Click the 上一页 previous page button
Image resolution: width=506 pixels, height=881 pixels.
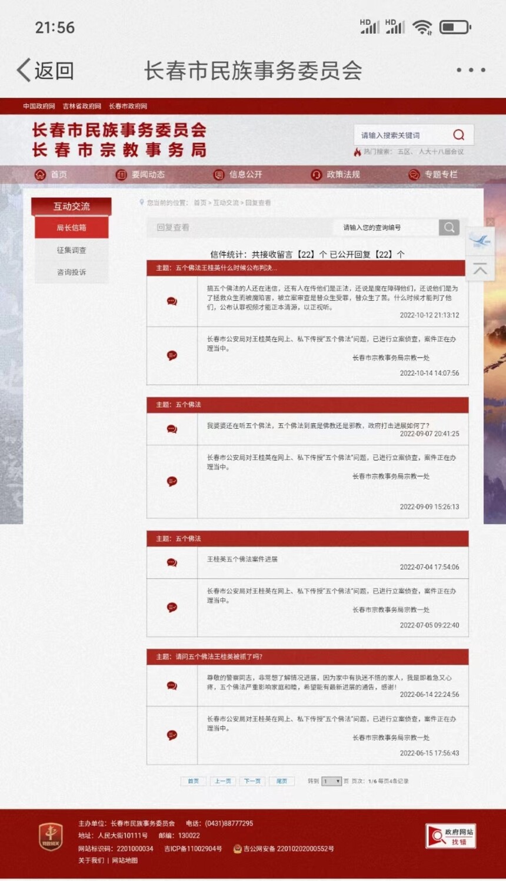(x=222, y=781)
